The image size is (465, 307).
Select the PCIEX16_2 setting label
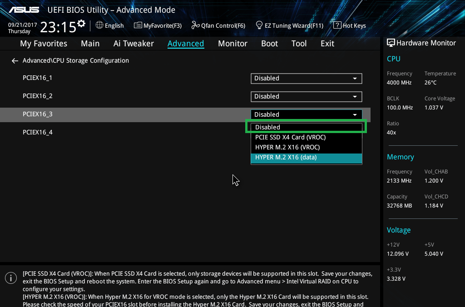tap(37, 96)
